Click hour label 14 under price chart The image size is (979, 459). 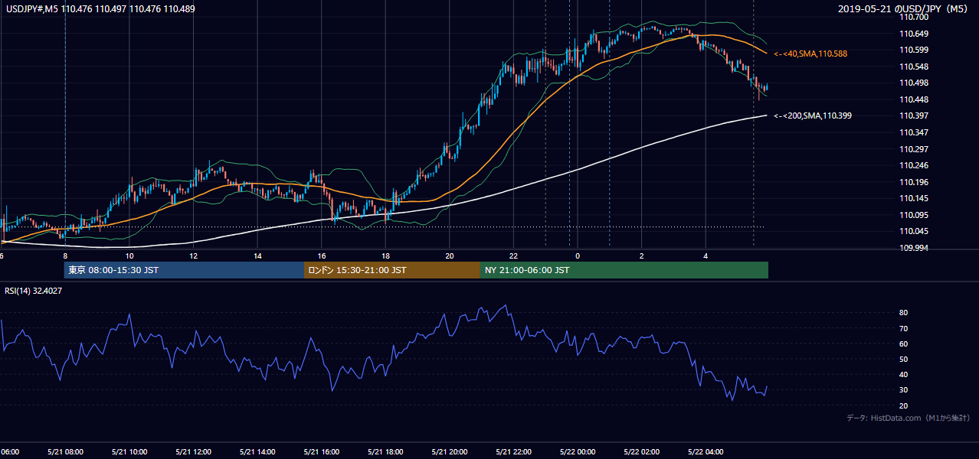(257, 256)
